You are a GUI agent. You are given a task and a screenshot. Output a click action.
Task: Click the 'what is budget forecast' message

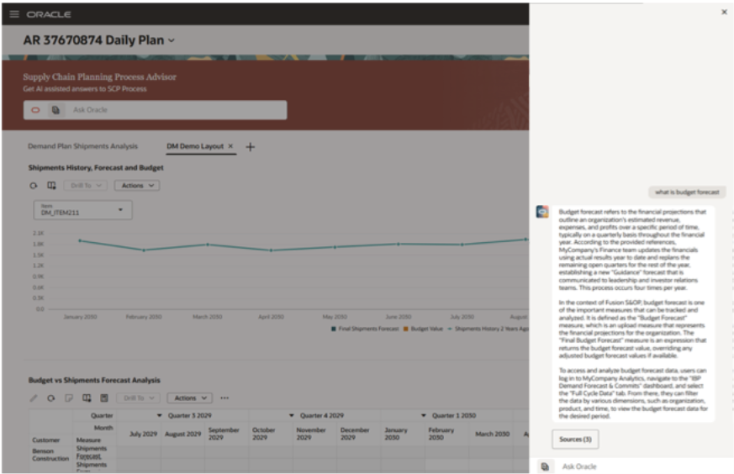(687, 192)
